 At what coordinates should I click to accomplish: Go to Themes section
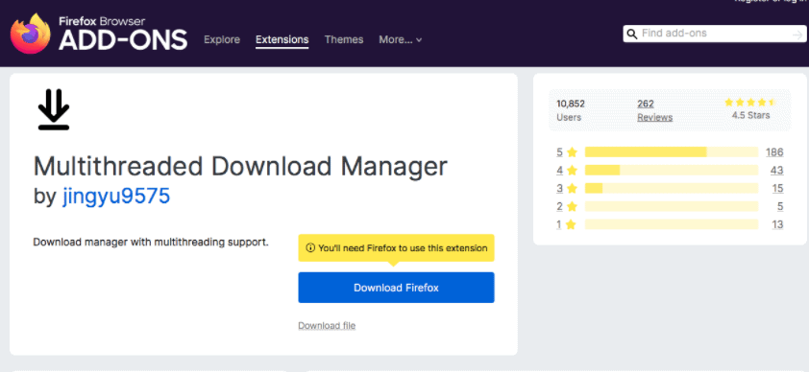pyautogui.click(x=344, y=39)
